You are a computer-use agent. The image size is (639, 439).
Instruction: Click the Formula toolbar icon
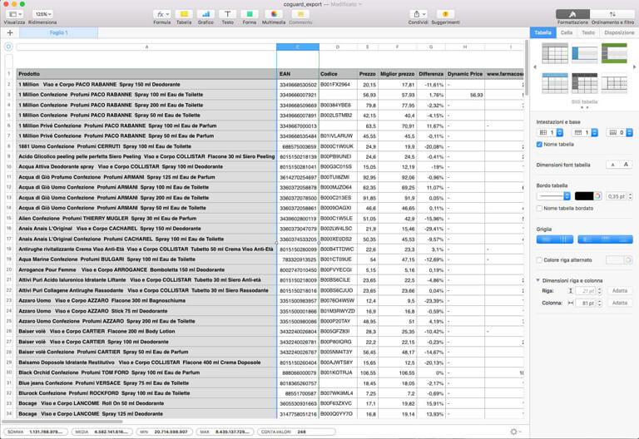[161, 14]
